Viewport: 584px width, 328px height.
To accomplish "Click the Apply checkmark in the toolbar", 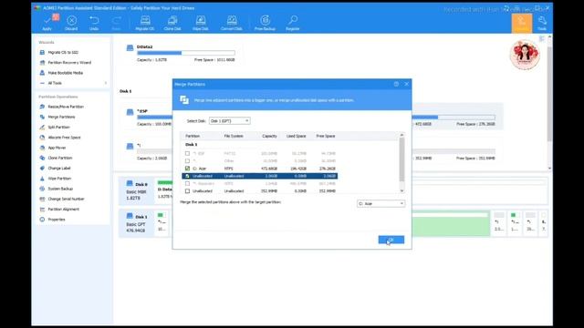I will [47, 23].
